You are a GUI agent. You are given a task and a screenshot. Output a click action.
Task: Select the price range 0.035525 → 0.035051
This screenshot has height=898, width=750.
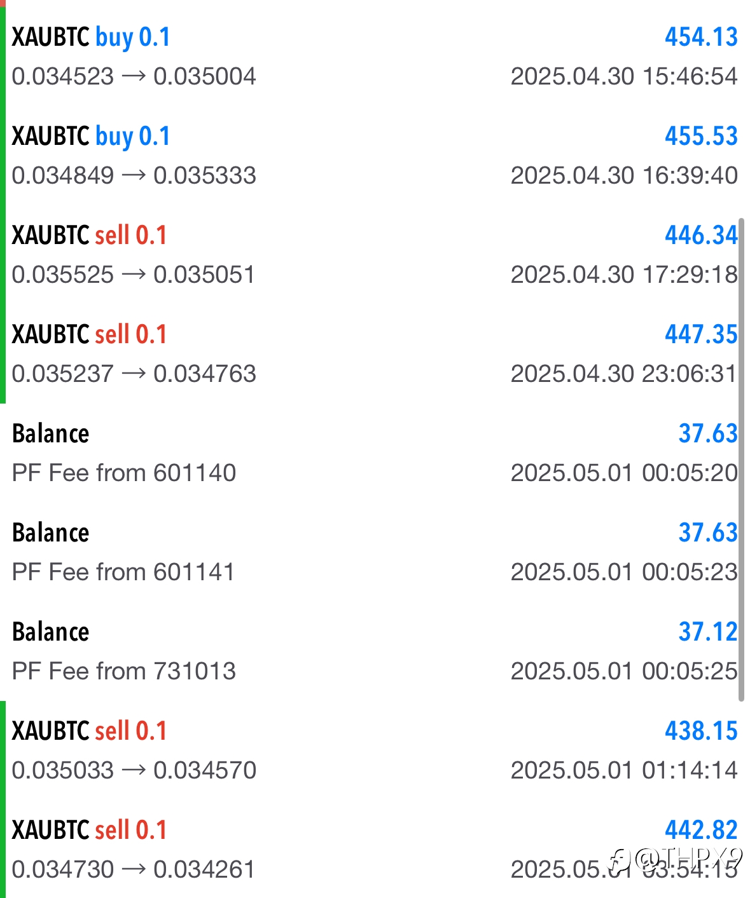tap(134, 275)
